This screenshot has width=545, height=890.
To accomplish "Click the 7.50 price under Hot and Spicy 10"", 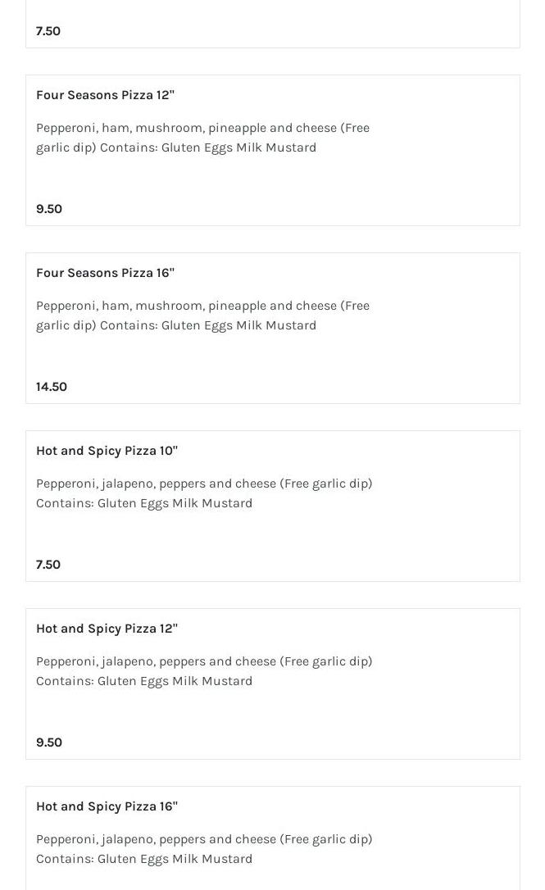I will click(x=48, y=565).
